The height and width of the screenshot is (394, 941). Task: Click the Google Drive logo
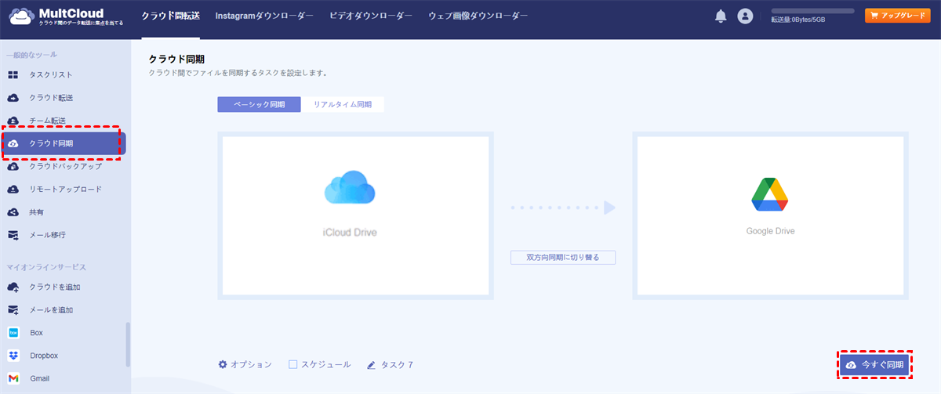click(770, 195)
